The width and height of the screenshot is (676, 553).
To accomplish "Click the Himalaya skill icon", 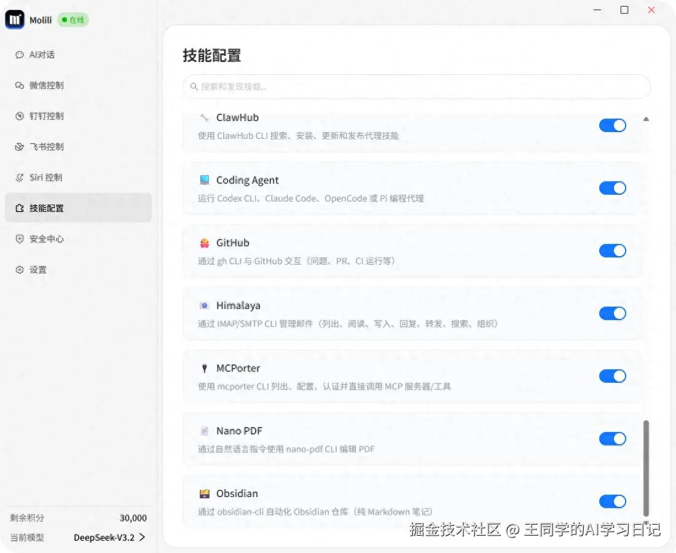I will (x=205, y=305).
